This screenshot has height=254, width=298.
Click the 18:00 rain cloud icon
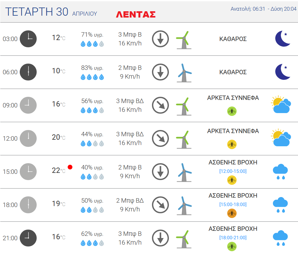(280, 205)
